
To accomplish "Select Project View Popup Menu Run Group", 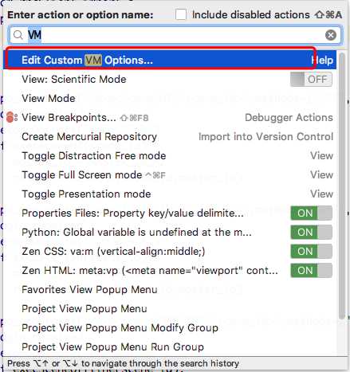I will point(170,347).
